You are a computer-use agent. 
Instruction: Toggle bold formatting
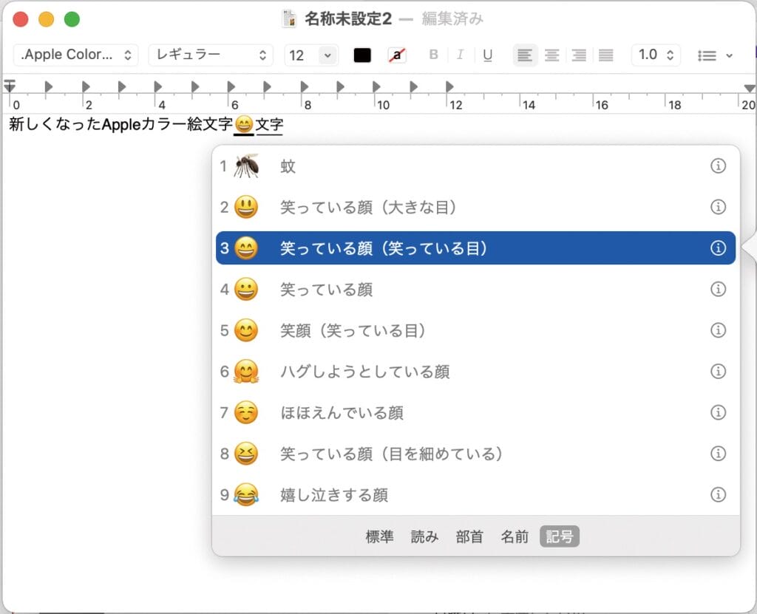point(434,55)
